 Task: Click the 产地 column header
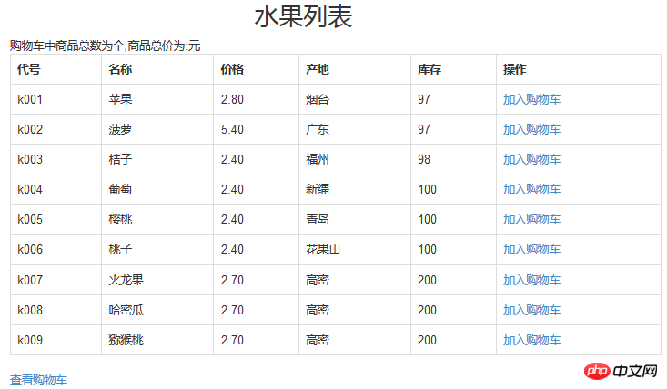coord(318,69)
